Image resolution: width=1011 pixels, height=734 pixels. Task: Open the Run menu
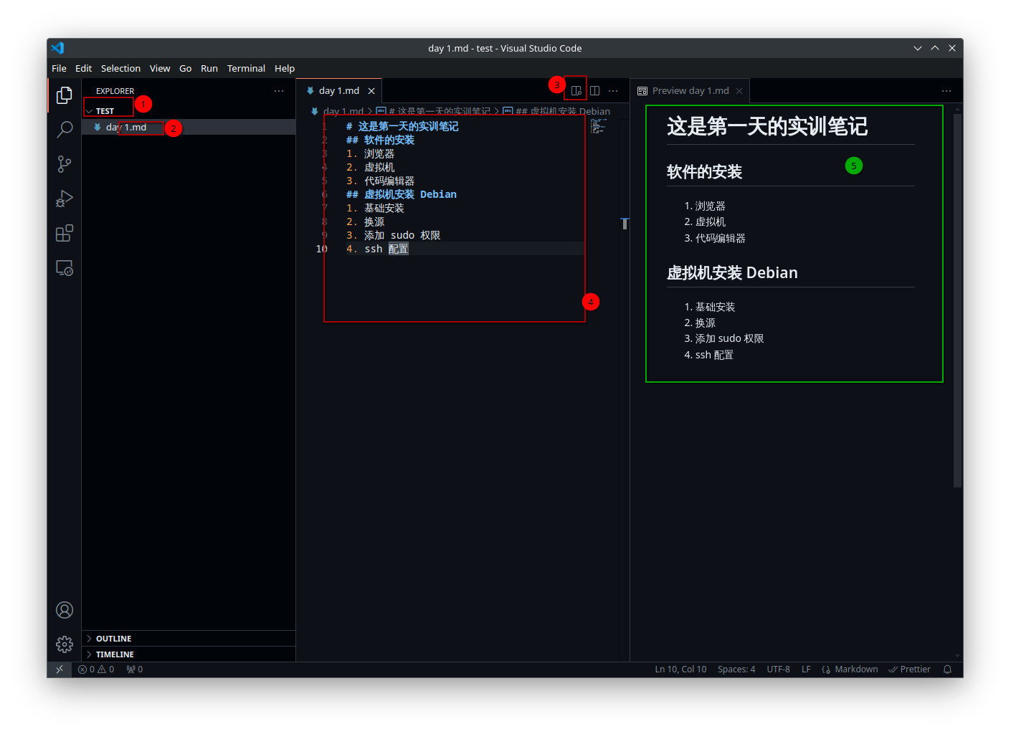point(209,68)
